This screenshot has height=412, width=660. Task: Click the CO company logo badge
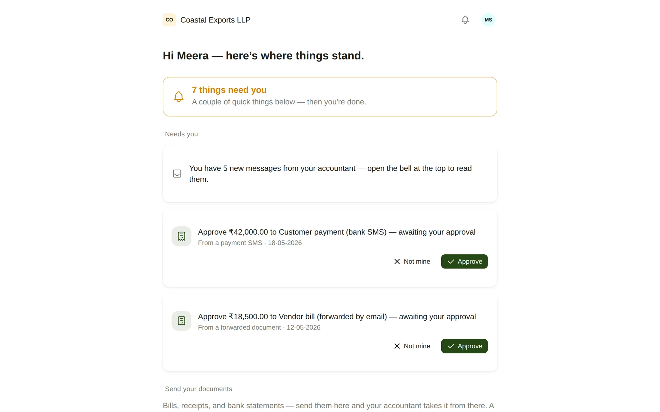[169, 20]
